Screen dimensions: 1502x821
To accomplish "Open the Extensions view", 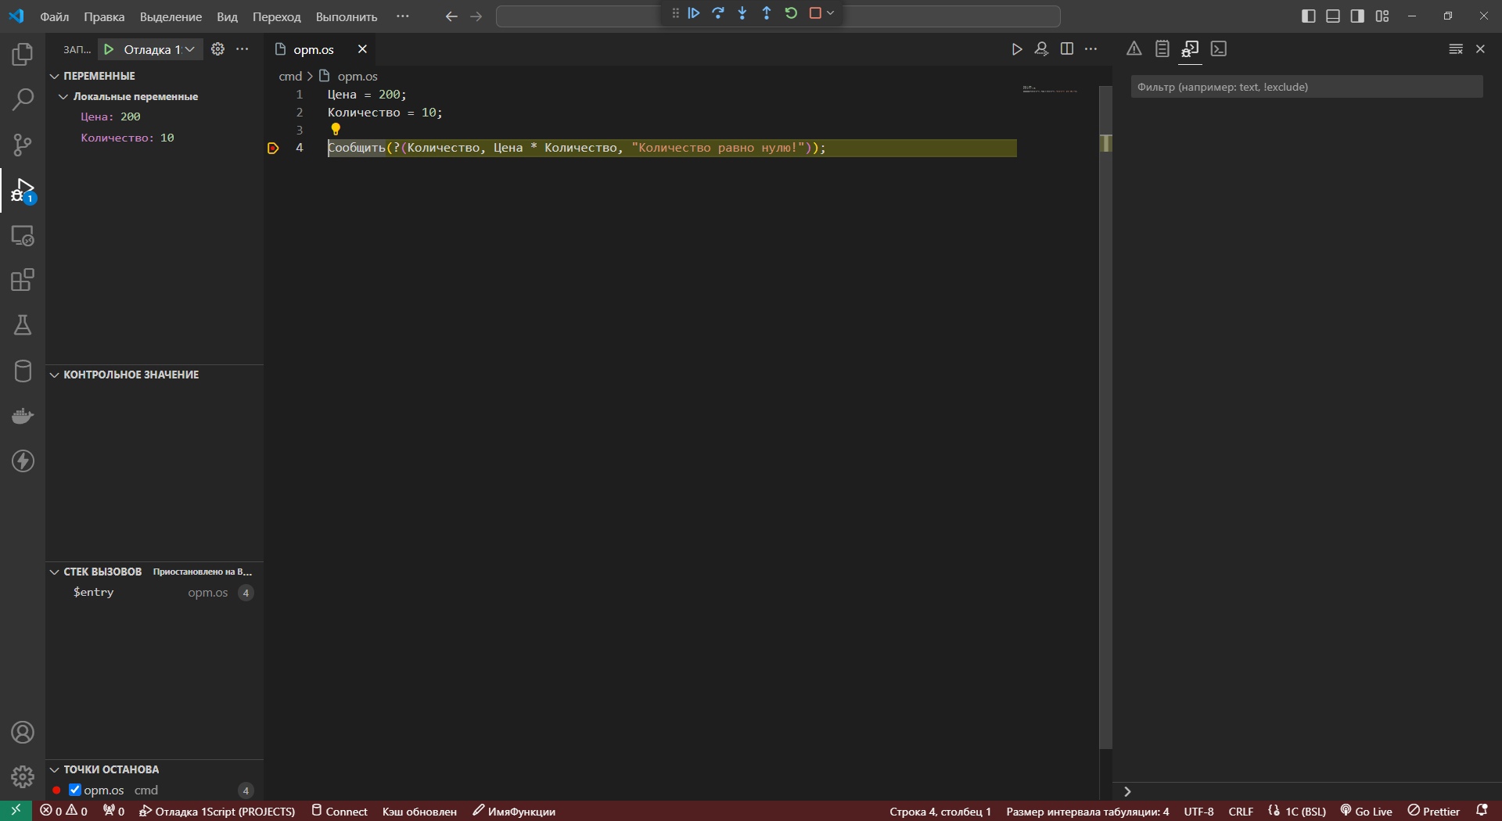I will [x=23, y=280].
